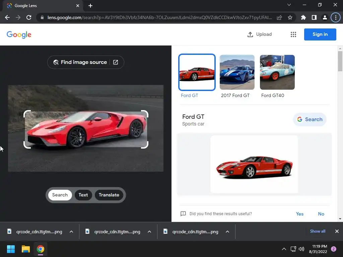Close the Google Lens tab
This screenshot has width=343, height=257.
point(78,6)
